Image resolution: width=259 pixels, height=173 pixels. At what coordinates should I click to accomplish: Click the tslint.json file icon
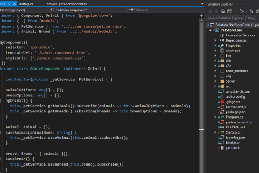[x=222, y=143]
